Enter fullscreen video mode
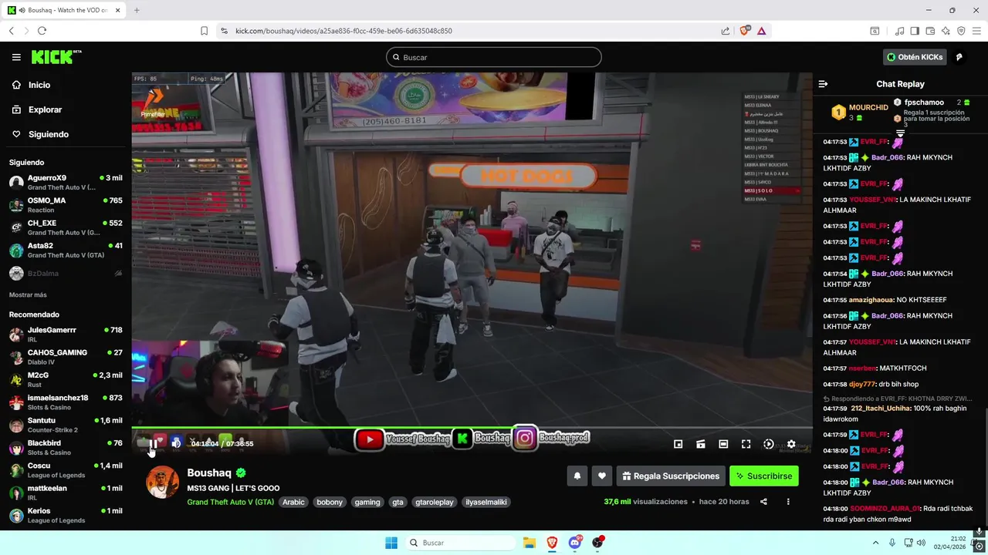The height and width of the screenshot is (555, 988). (x=746, y=444)
